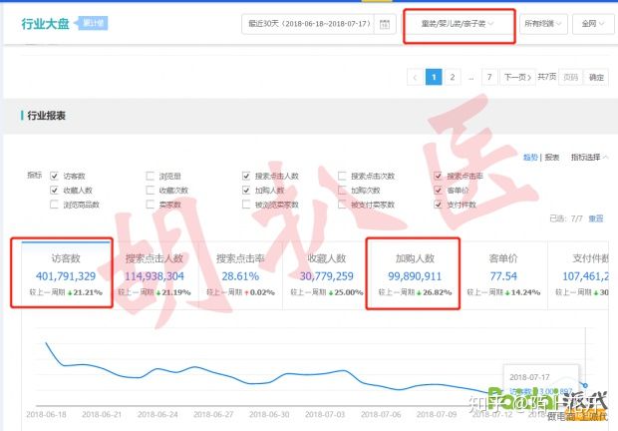Switch to the 趋势 view tab
The height and width of the screenshot is (431, 618).
529,158
